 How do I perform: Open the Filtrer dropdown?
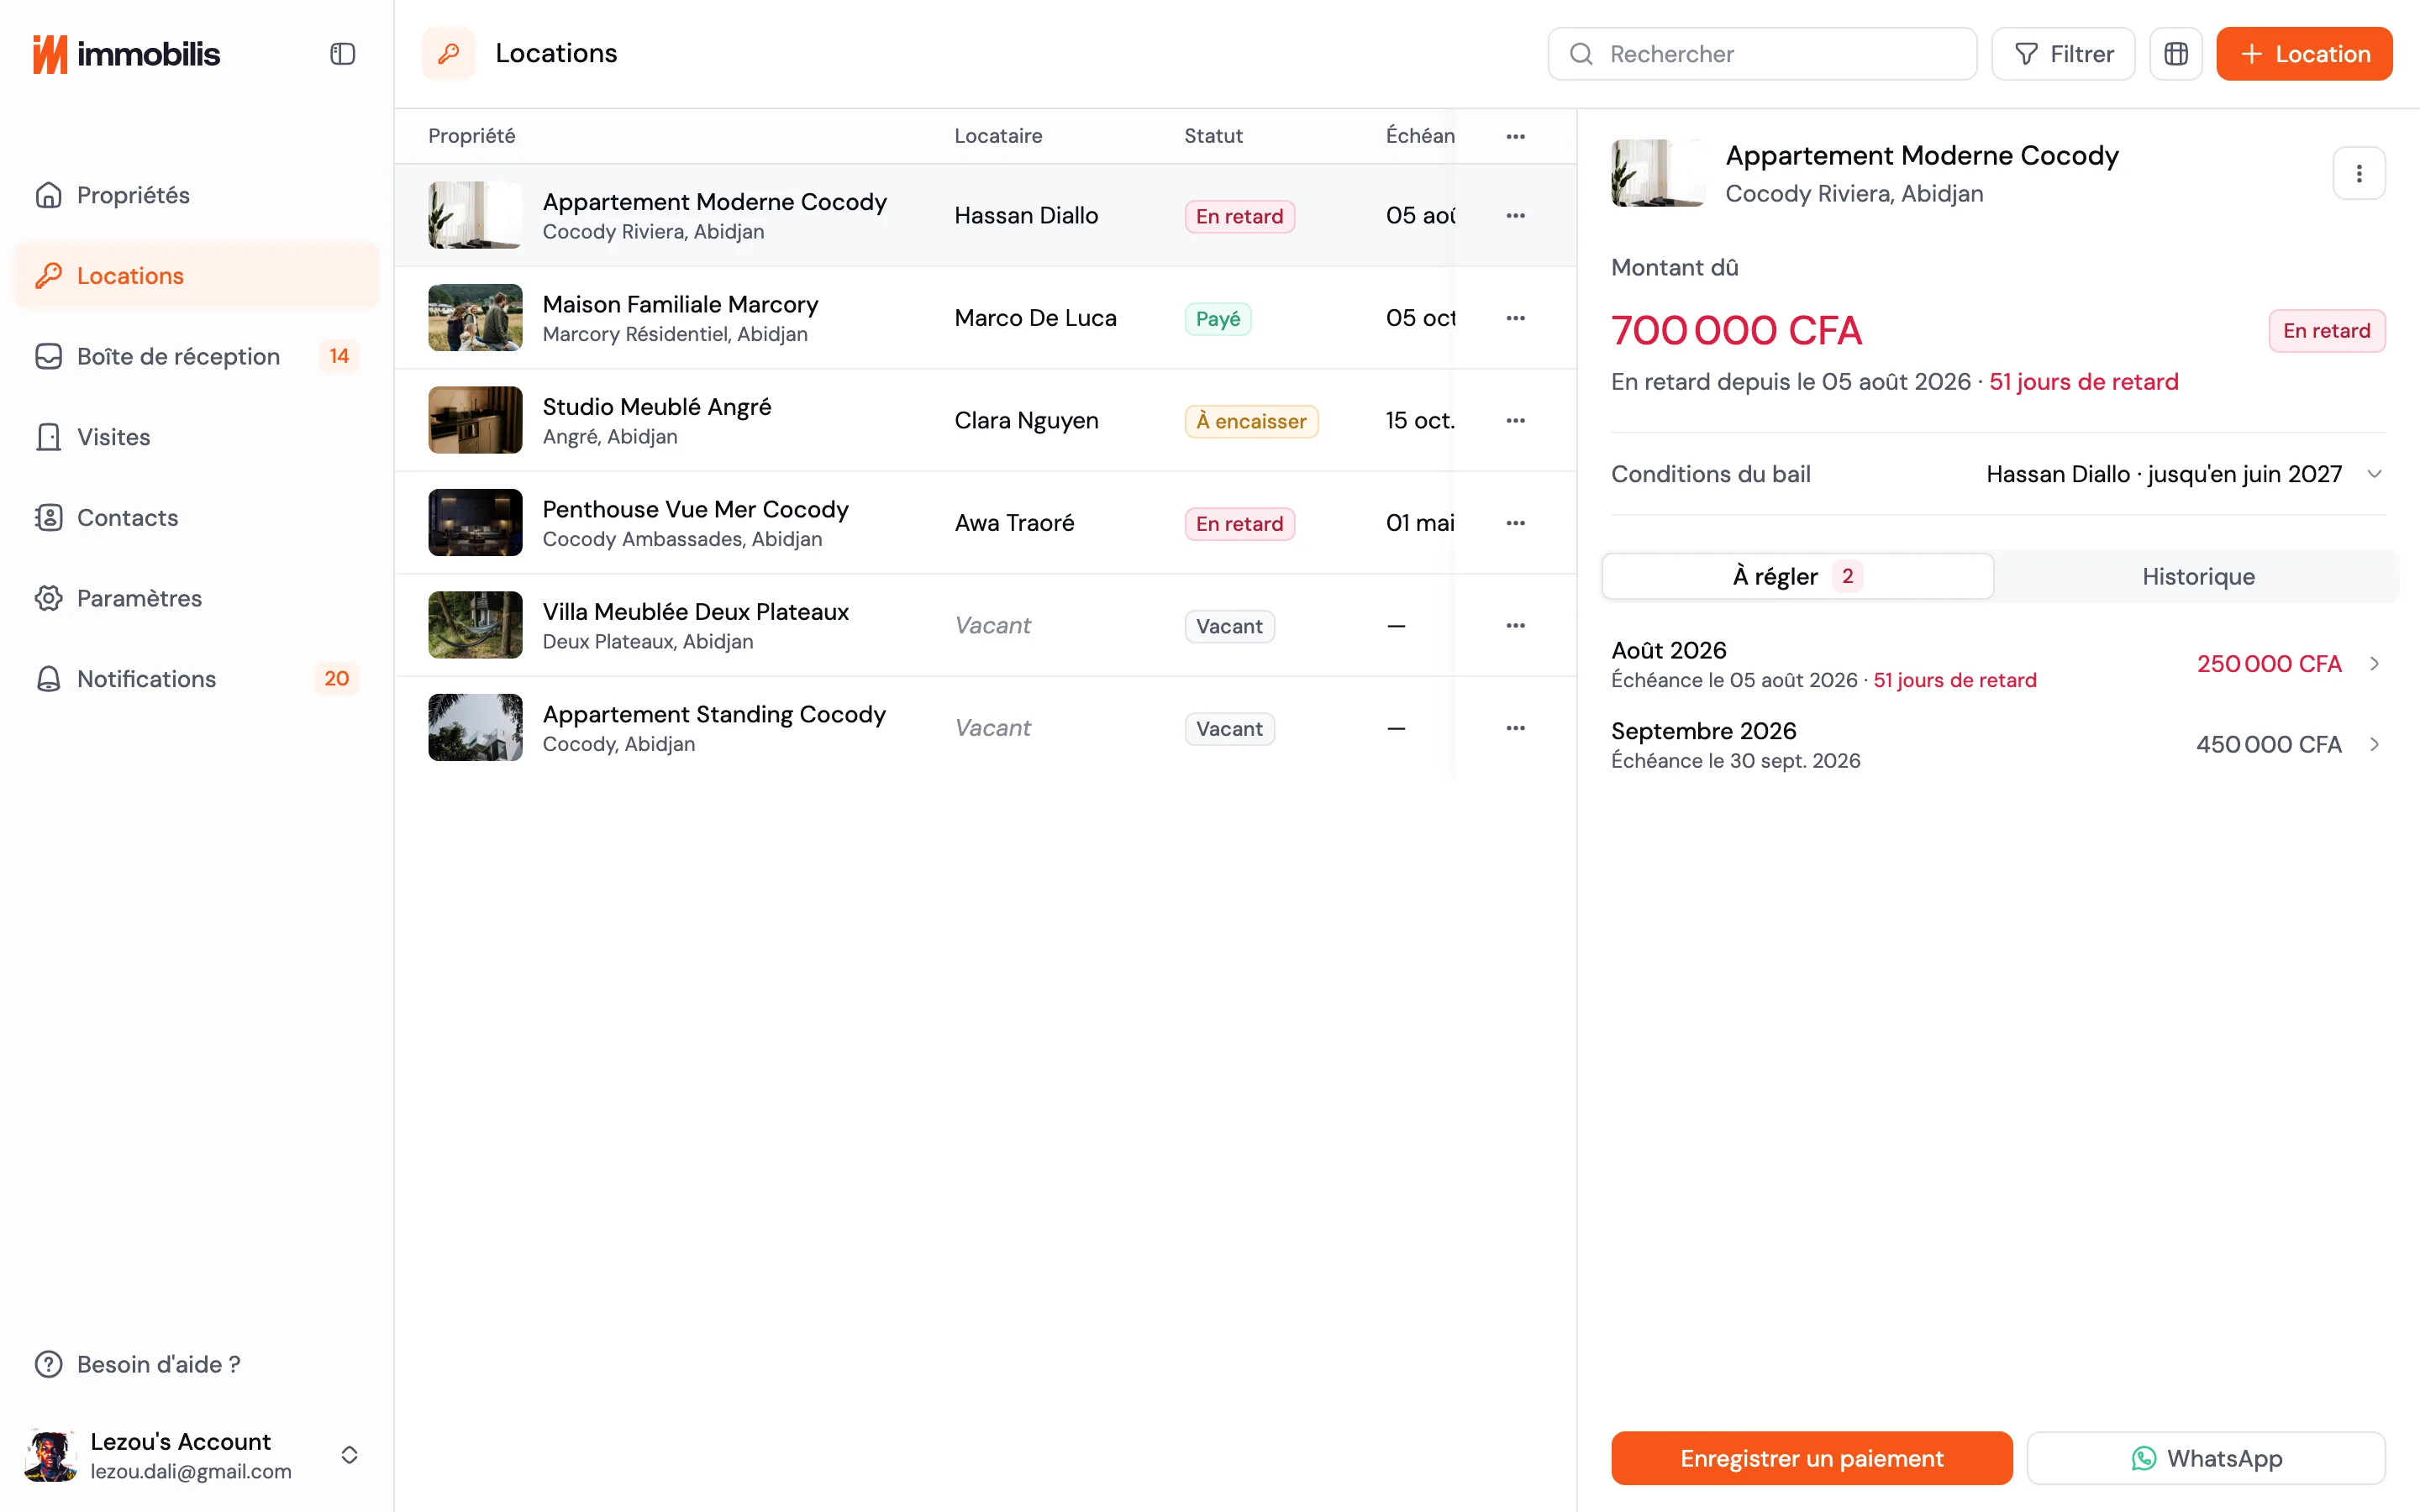2062,54
